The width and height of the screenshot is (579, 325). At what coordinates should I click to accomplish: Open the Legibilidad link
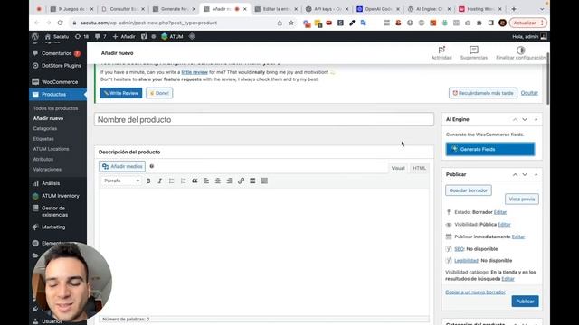(466, 261)
